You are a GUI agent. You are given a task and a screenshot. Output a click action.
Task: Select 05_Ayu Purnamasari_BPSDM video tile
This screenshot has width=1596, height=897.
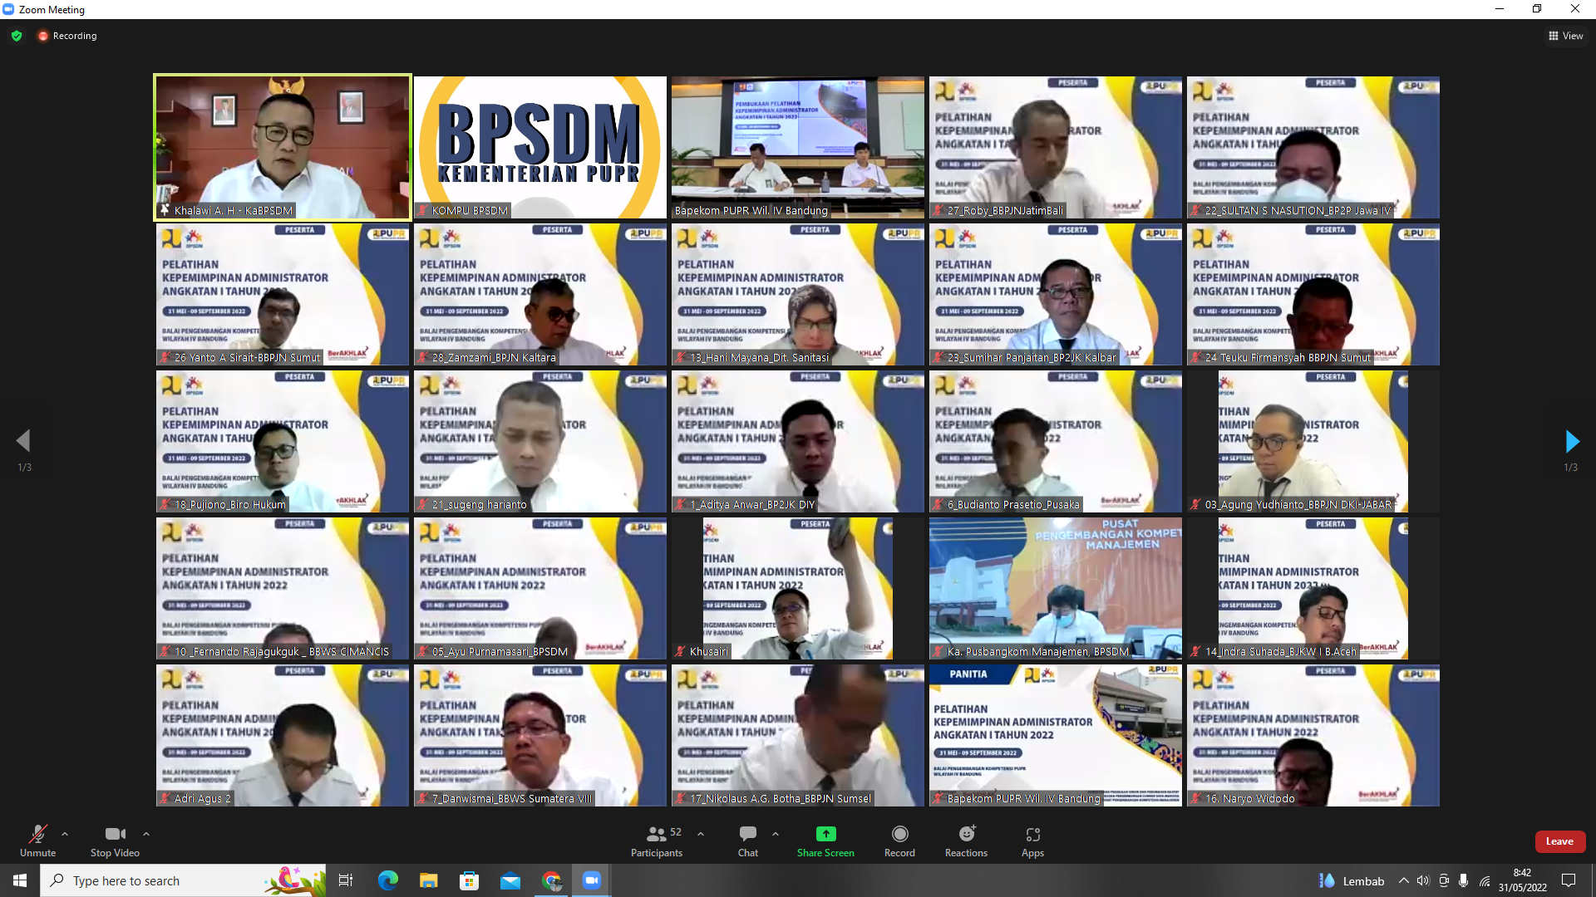coord(540,588)
